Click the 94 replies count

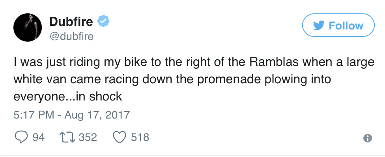click(38, 137)
